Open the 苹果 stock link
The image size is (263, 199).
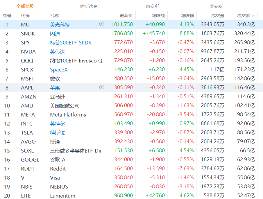[55, 87]
